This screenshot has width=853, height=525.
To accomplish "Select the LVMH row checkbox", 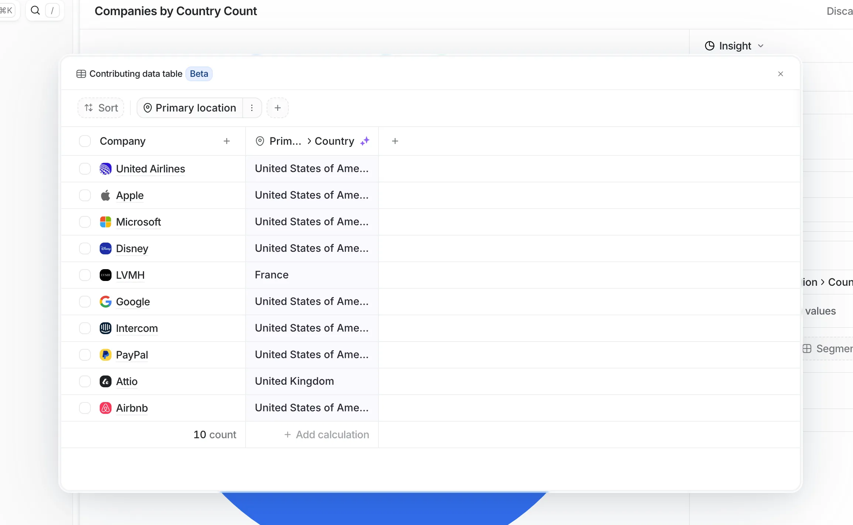I will pos(85,275).
